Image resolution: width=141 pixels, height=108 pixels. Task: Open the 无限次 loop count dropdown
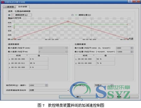104,85
